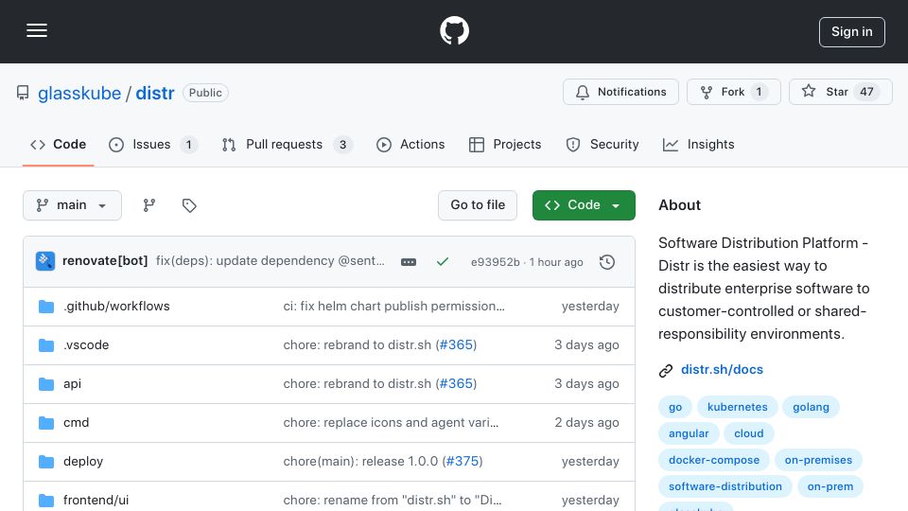The height and width of the screenshot is (511, 908).
Task: Expand commit message ellipsis button
Action: click(x=409, y=262)
